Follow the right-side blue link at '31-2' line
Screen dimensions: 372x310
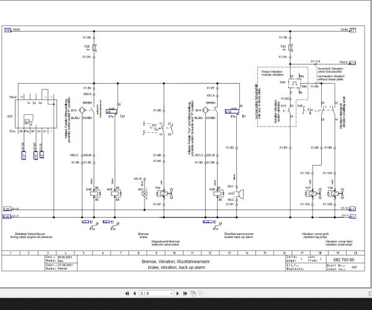[353, 209]
